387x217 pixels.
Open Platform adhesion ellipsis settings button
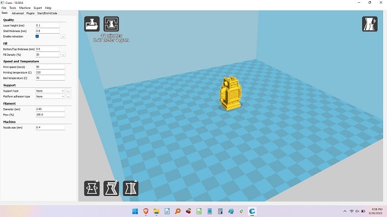(69, 97)
